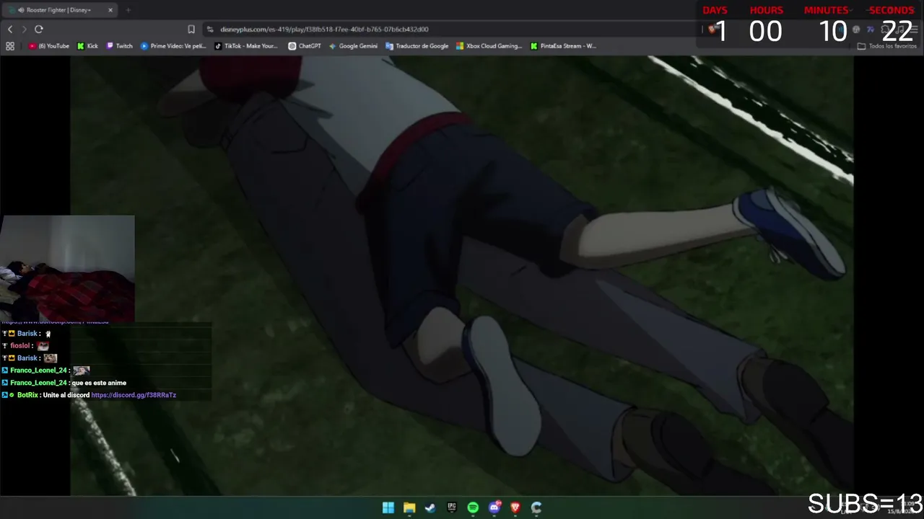The width and height of the screenshot is (924, 519).
Task: Open the discord.gg invite link in chat
Action: pyautogui.click(x=134, y=395)
